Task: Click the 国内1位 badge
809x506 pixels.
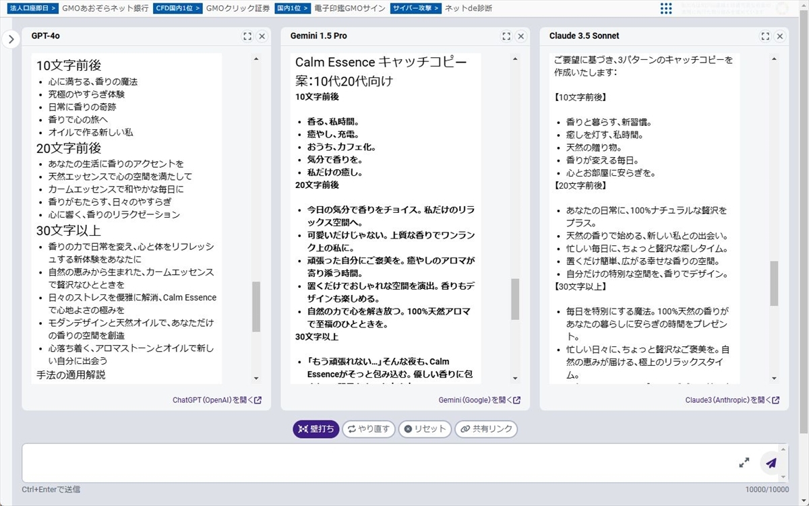Action: [292, 9]
